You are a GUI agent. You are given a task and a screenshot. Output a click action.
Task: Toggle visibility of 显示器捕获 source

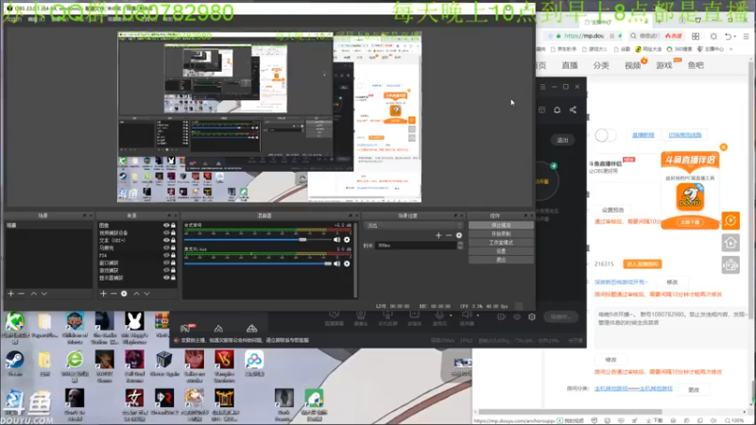166,278
